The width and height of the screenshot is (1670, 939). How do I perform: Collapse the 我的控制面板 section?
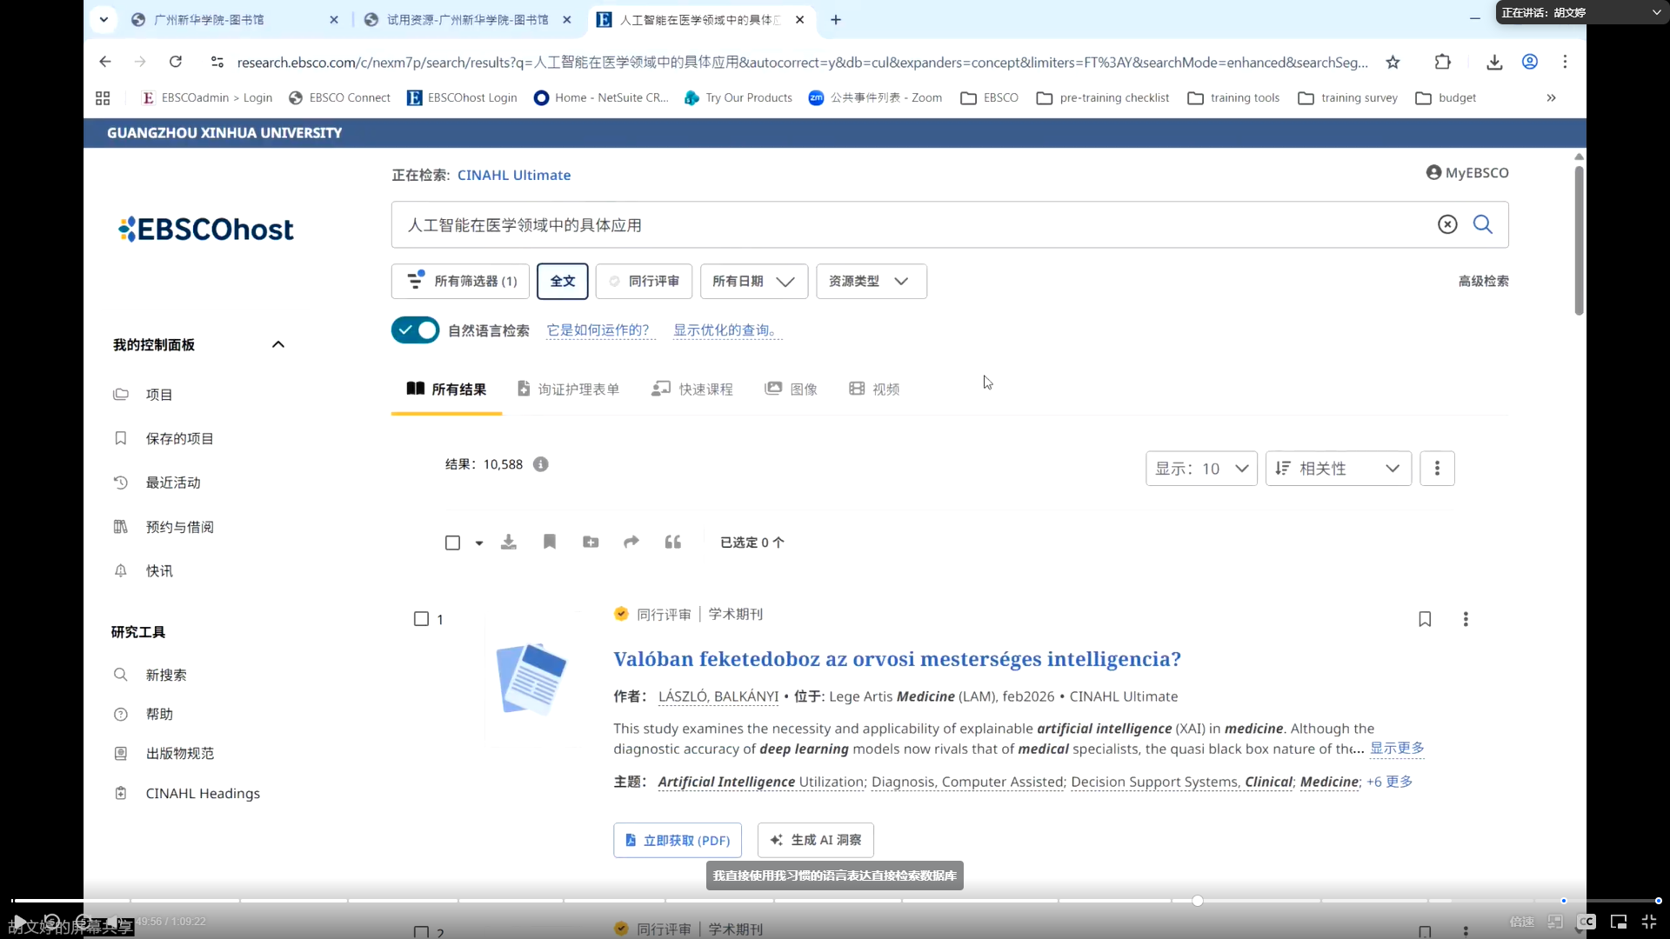click(278, 344)
